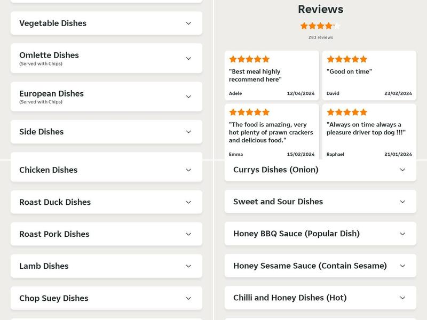
Task: Open the Honey BBQ Sauce dropdown arrow
Action: (x=402, y=234)
